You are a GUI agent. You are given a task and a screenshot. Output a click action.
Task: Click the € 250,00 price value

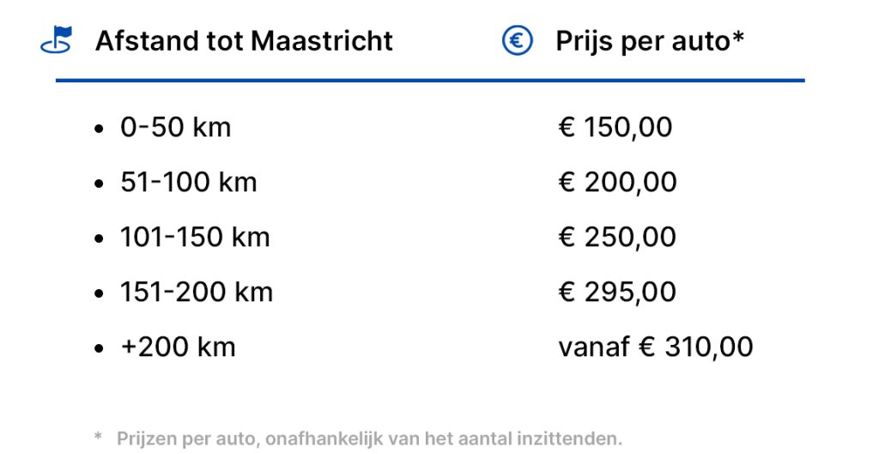pos(617,238)
